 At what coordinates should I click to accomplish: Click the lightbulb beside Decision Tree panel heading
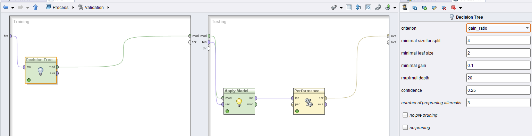click(451, 17)
